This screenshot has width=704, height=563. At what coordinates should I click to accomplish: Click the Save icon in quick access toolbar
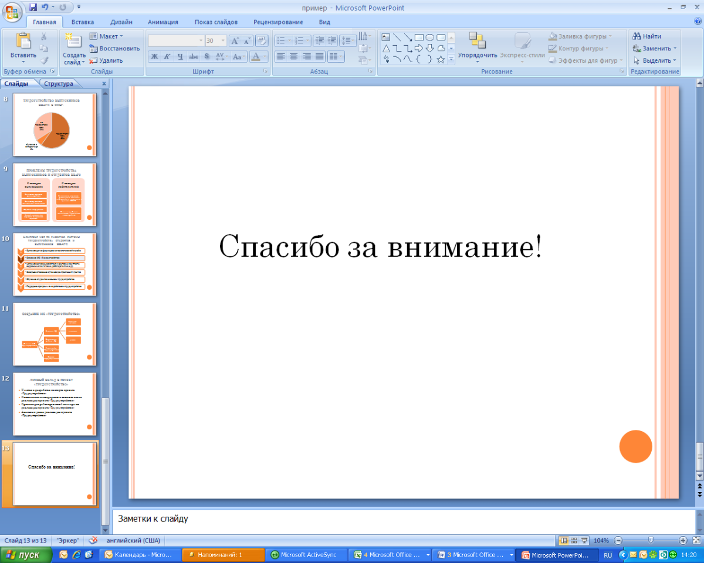pyautogui.click(x=33, y=8)
